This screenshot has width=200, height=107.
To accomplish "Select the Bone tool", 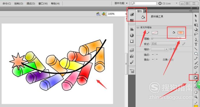I will pos(196,72).
